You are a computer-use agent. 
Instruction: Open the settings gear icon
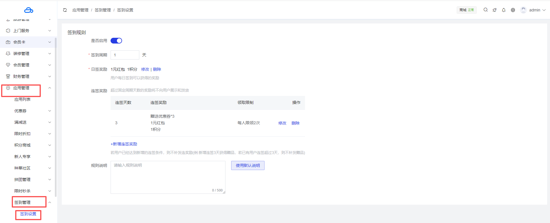pyautogui.click(x=513, y=10)
